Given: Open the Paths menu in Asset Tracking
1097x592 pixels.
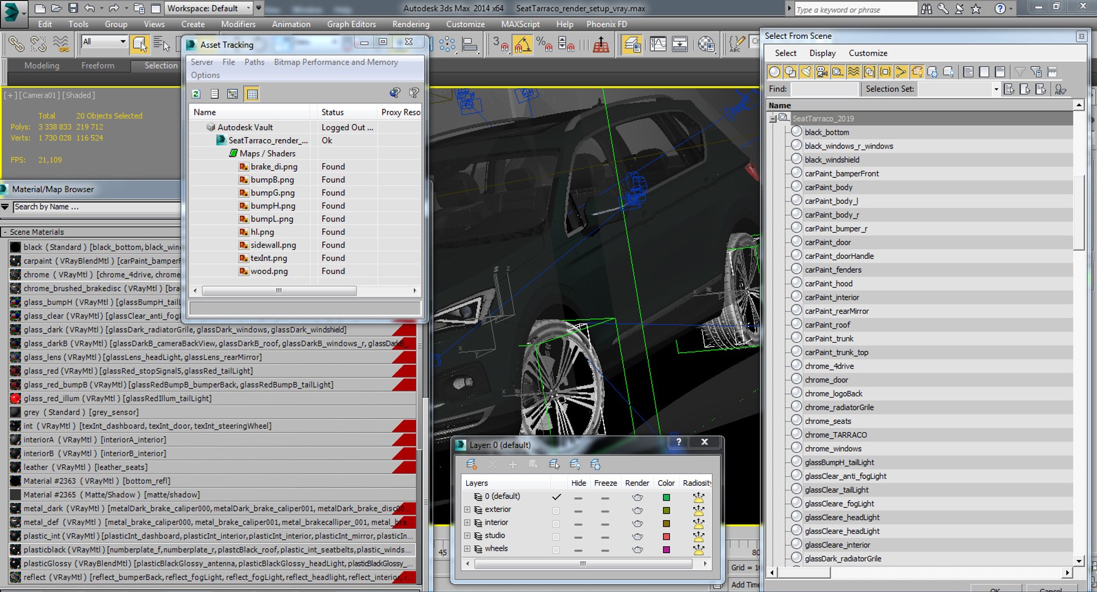Looking at the screenshot, I should [254, 62].
